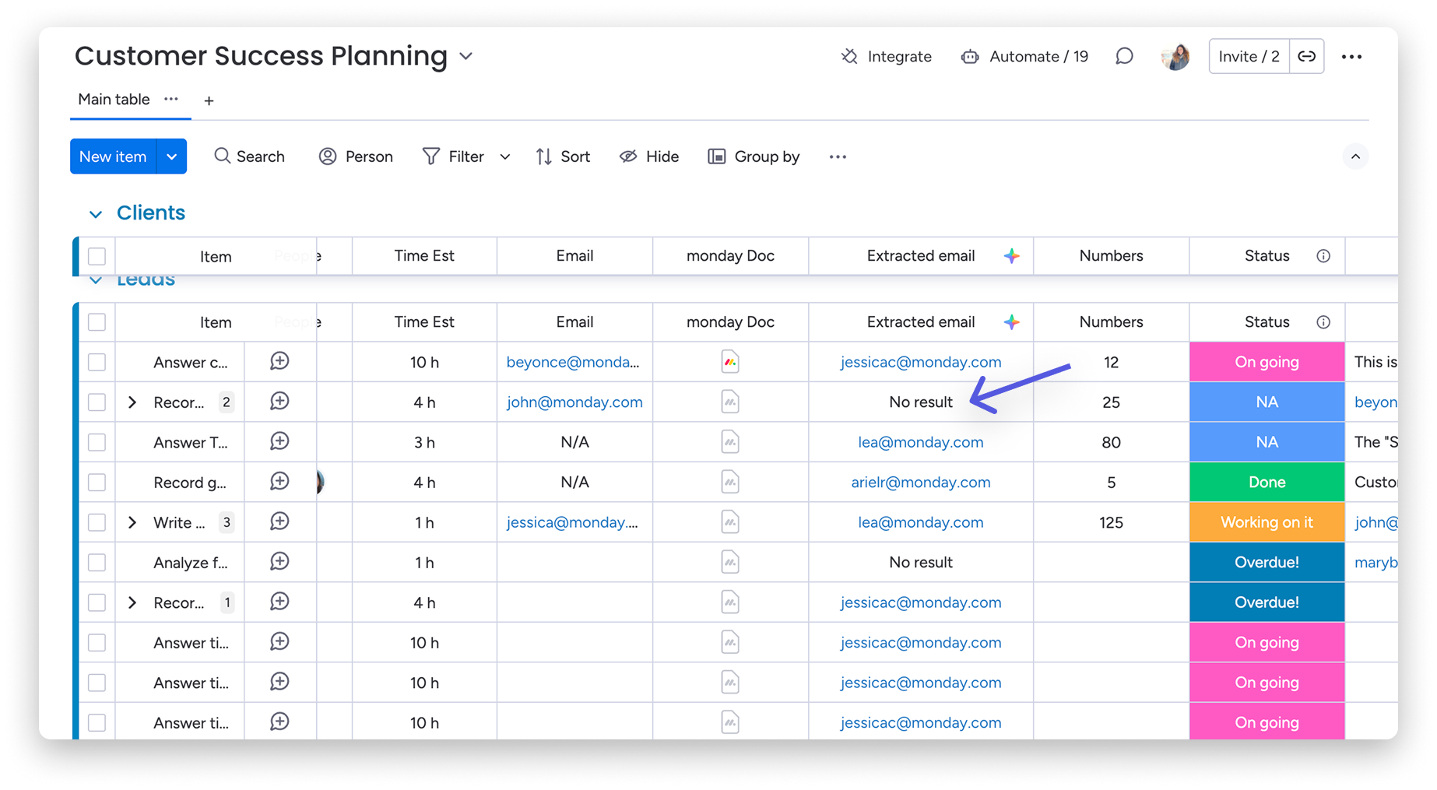The height and width of the screenshot is (790, 1437).
Task: Open the Main table tab options dots
Action: coord(171,99)
